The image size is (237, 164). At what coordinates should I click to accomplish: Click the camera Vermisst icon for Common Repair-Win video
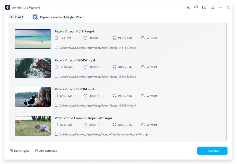(x=143, y=125)
